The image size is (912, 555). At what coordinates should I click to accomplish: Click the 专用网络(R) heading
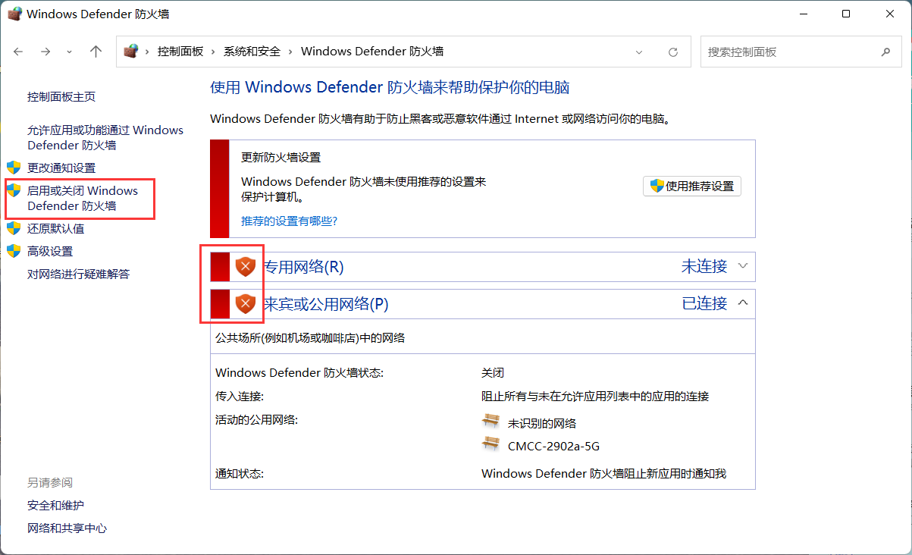click(304, 267)
